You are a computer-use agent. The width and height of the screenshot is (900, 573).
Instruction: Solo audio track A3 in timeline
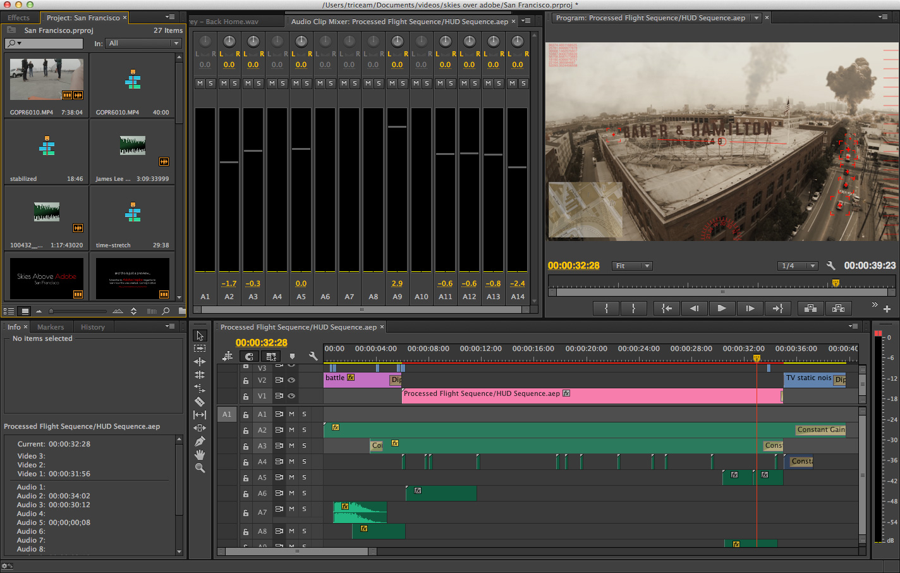304,446
